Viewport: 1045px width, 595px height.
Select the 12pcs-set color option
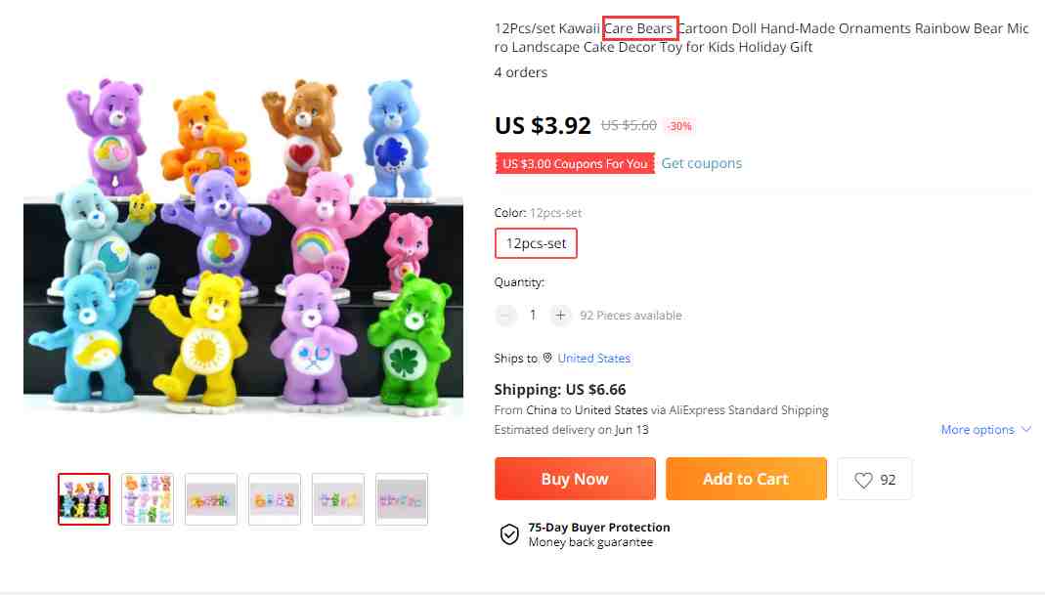pos(536,243)
